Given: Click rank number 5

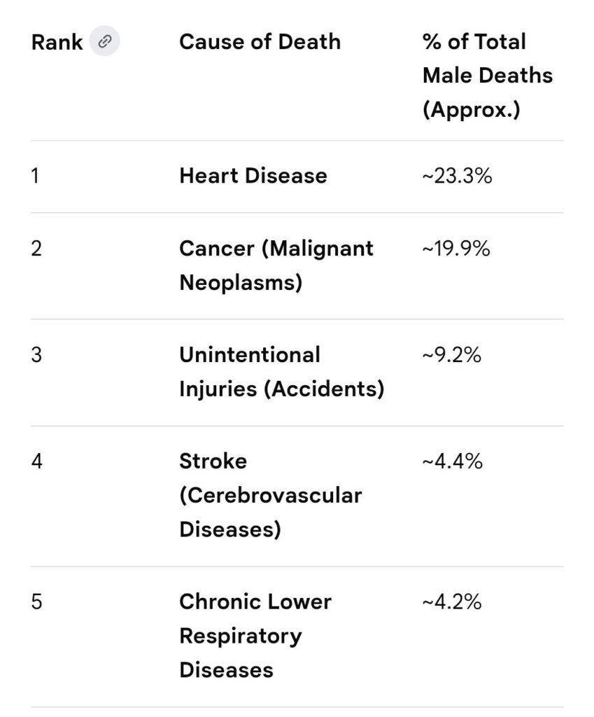Looking at the screenshot, I should (x=36, y=602).
